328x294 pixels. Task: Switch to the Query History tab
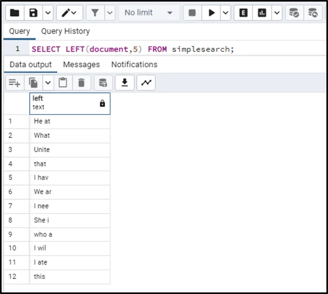point(65,31)
